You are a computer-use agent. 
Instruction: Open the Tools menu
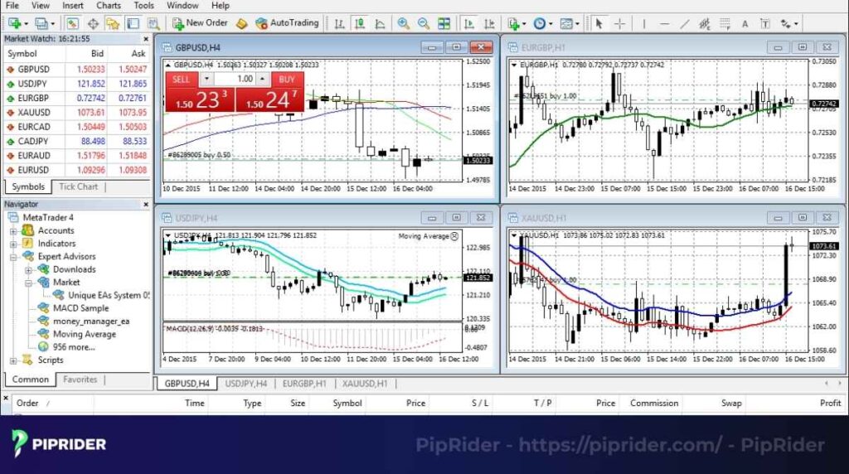point(143,6)
